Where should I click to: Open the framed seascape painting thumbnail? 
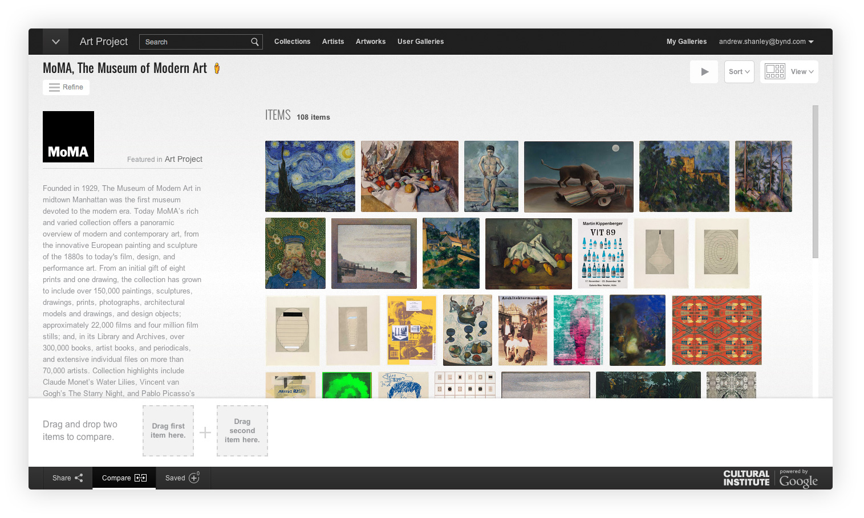coord(374,254)
